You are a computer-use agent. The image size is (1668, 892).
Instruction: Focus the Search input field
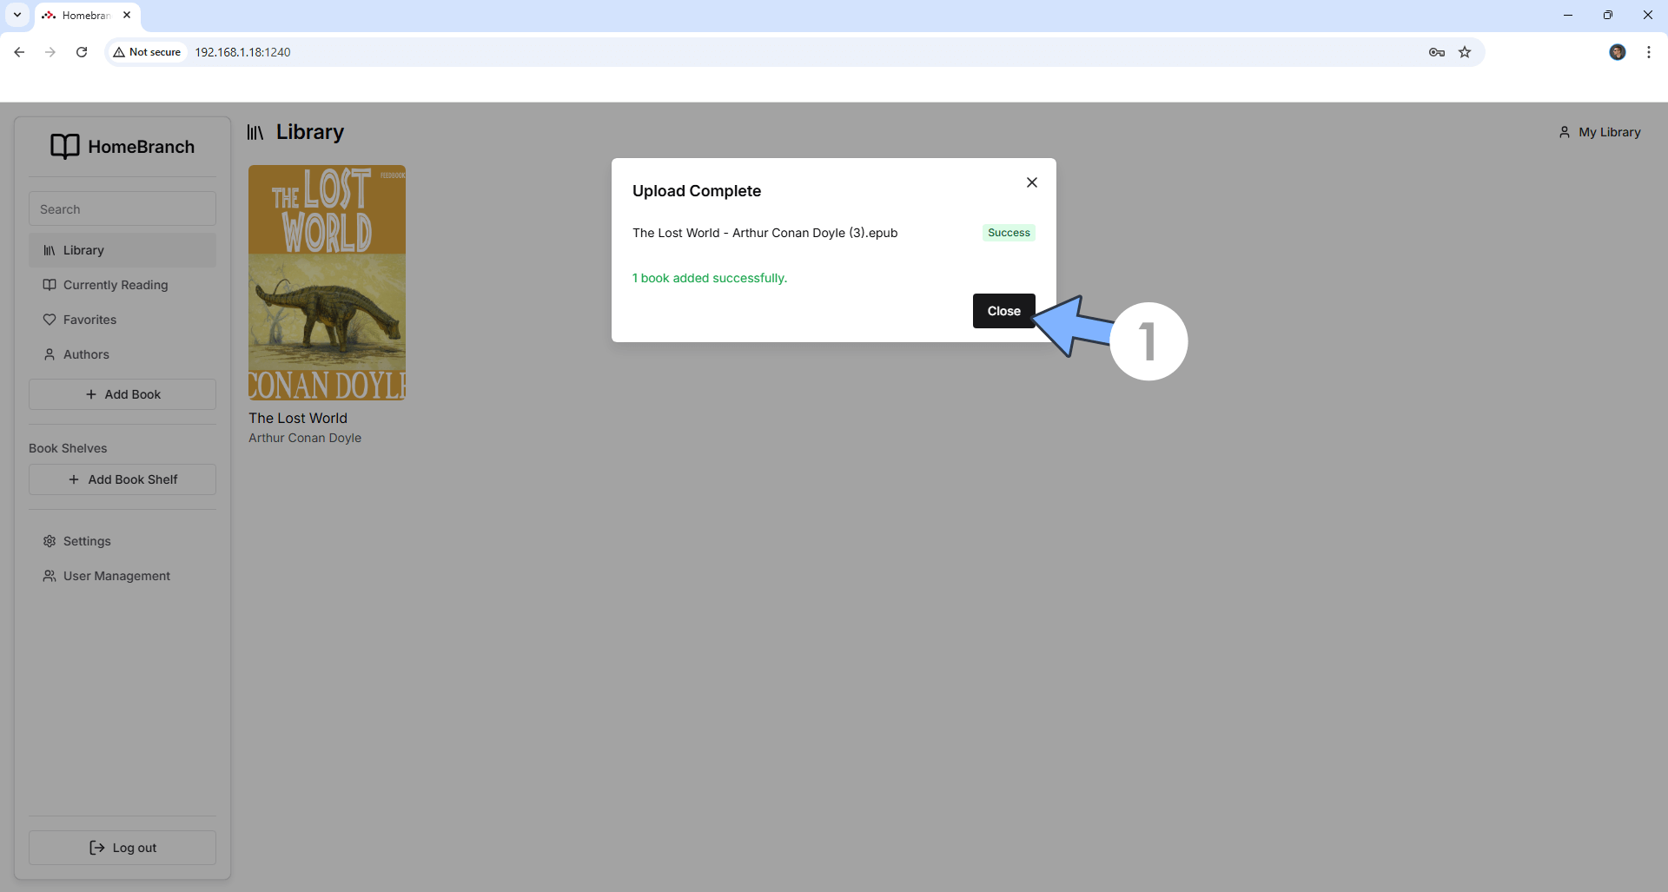[x=122, y=209]
